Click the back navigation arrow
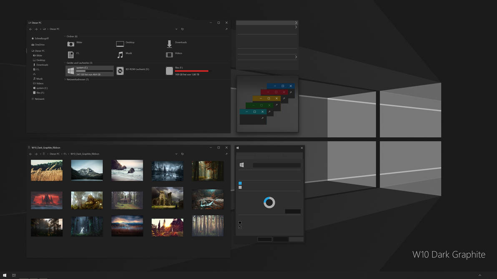This screenshot has height=279, width=497. click(30, 29)
